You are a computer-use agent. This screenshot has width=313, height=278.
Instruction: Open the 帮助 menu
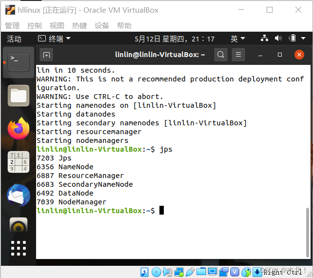point(124,25)
